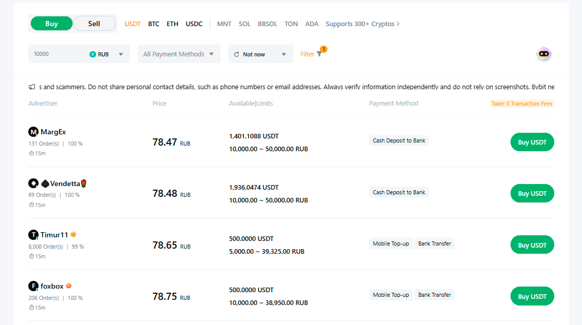Switch to the BTC tab

[153, 24]
